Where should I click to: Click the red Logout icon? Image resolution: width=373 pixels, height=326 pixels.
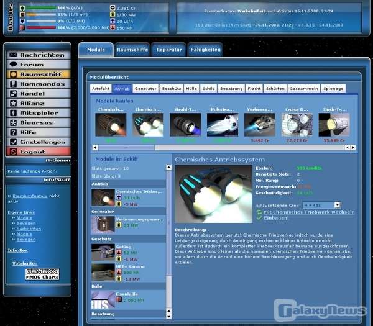point(12,152)
